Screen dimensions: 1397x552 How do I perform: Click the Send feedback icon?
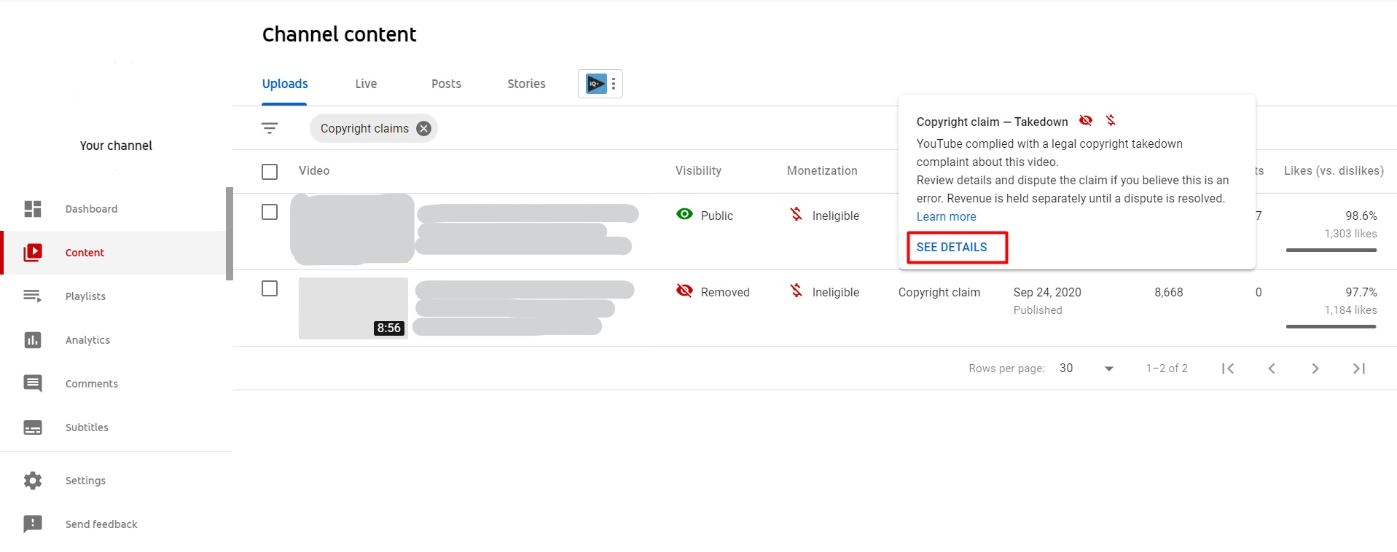[33, 524]
